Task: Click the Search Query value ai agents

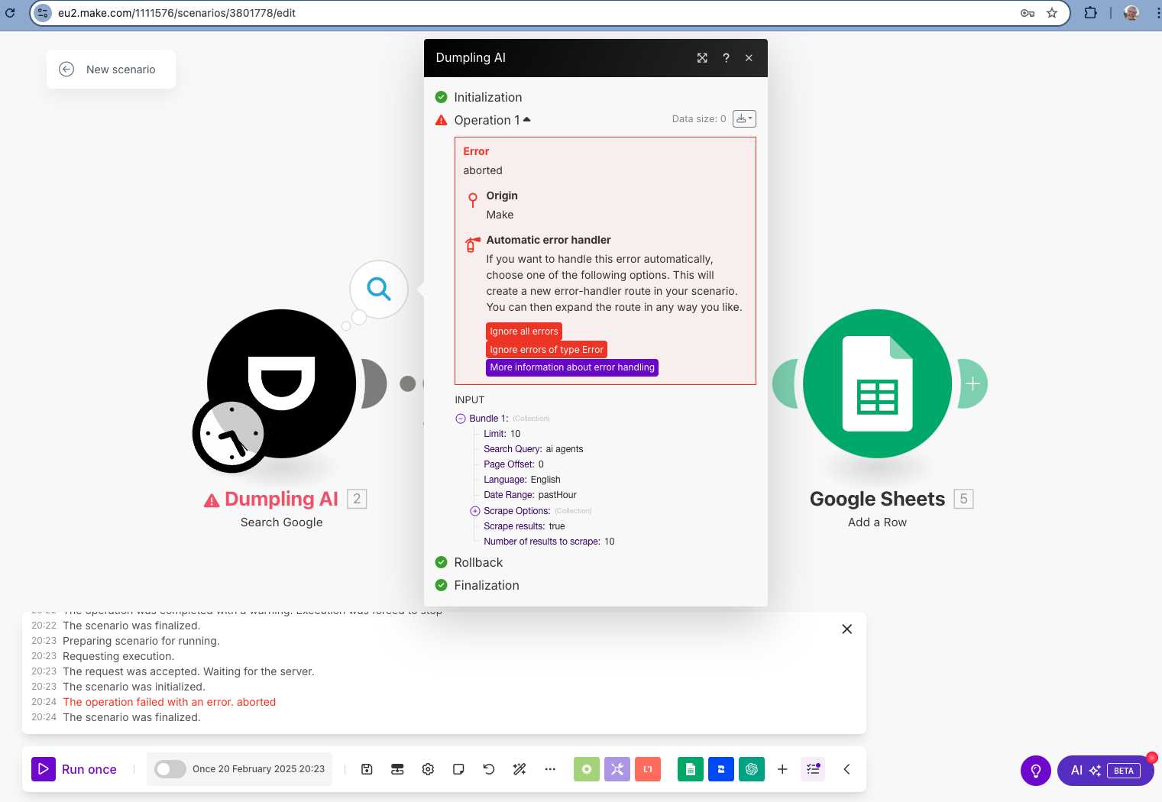Action: point(565,449)
